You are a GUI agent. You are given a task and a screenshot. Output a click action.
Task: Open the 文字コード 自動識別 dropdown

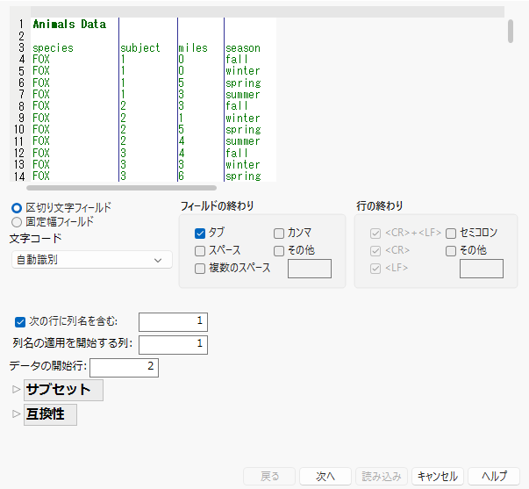tap(92, 260)
